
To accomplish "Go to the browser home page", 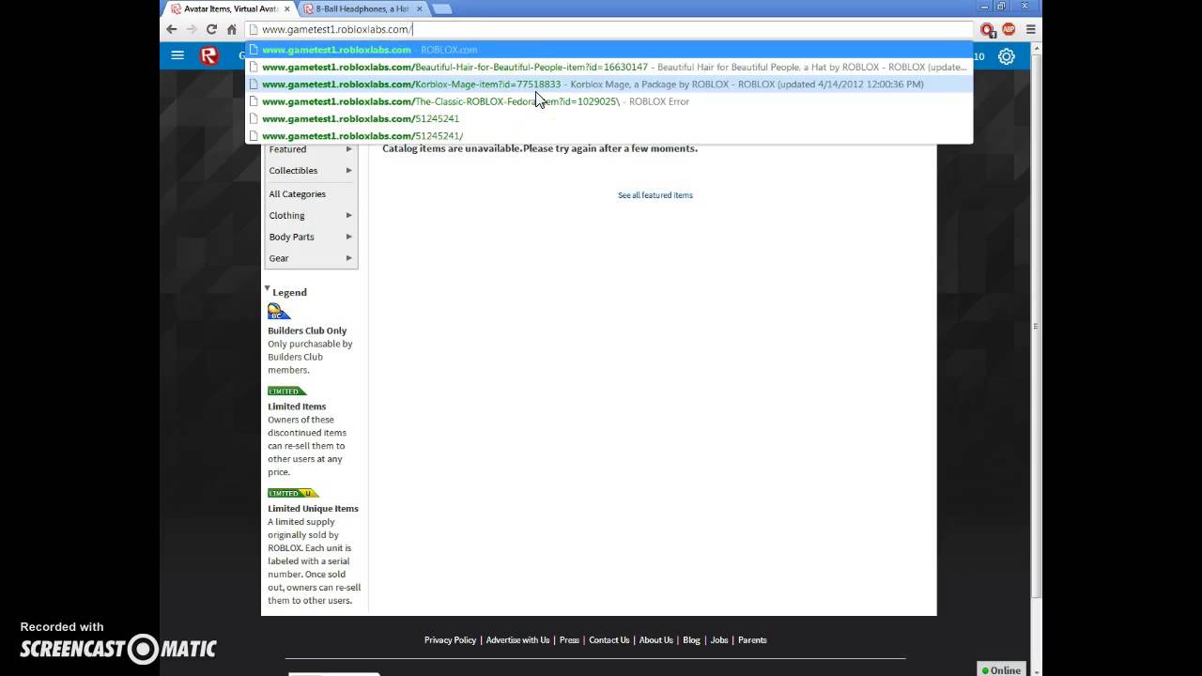I will coord(232,29).
